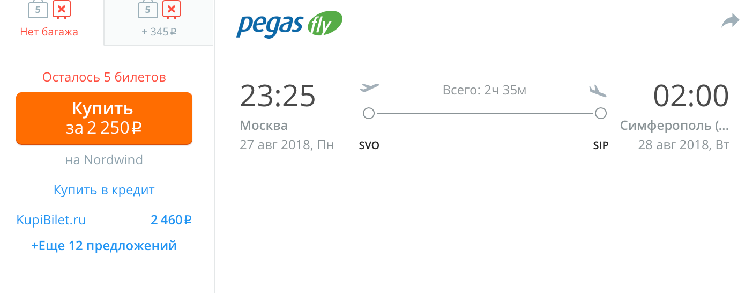Screen dimensions: 745x293
Task: Open the Купить в кредит link
Action: click(x=104, y=190)
